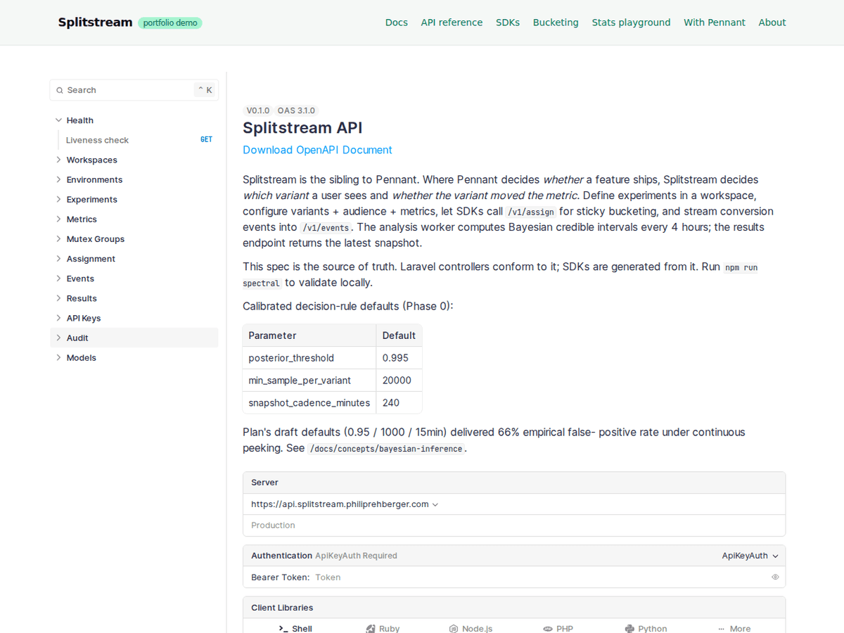Click the OAS 3.1.0 badge
The height and width of the screenshot is (633, 844).
(296, 110)
